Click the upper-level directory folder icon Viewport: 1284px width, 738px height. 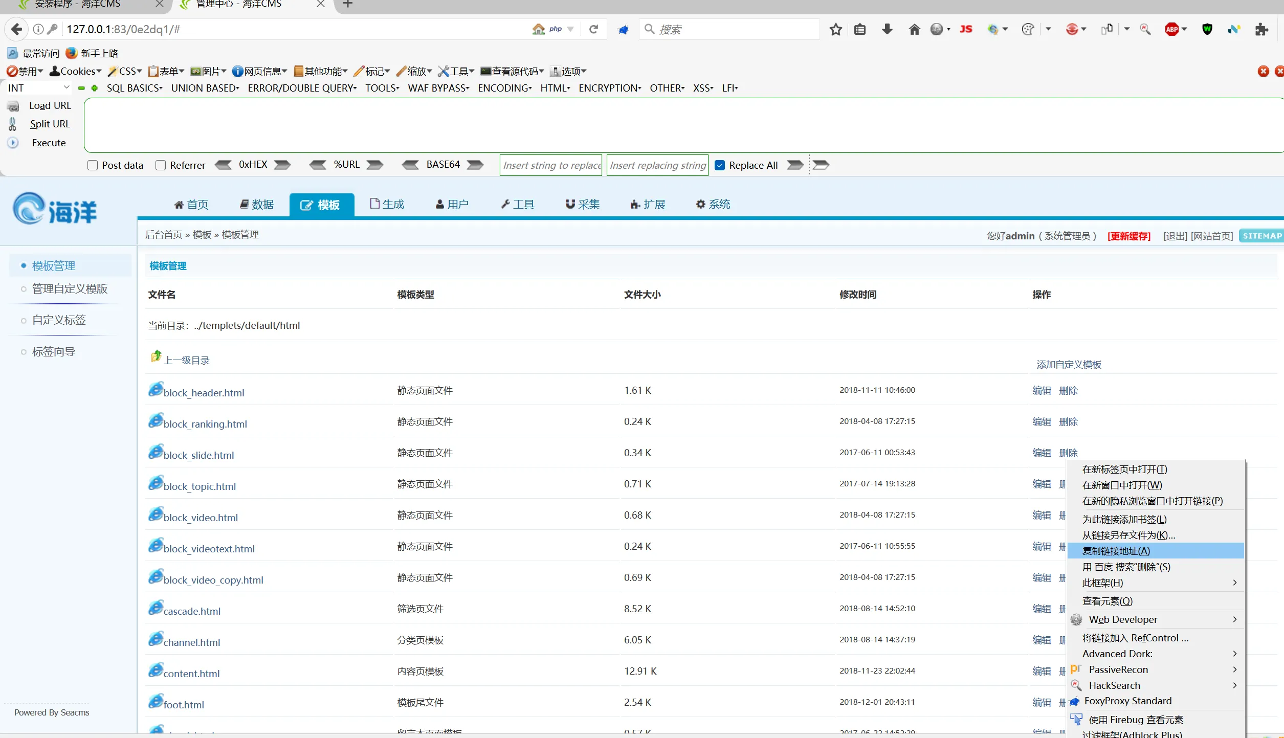pos(156,356)
